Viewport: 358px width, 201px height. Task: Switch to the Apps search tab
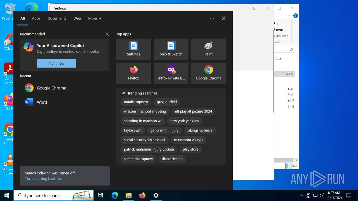36,18
